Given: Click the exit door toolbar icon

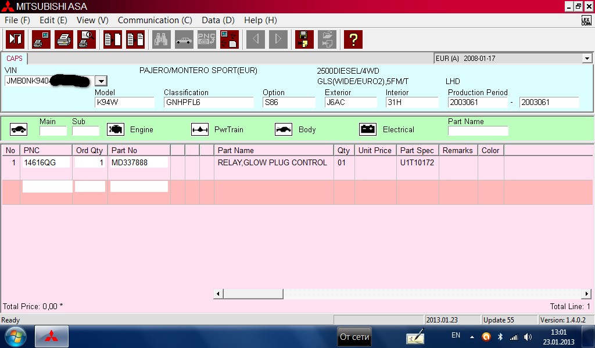Looking at the screenshot, I should click(x=15, y=39).
